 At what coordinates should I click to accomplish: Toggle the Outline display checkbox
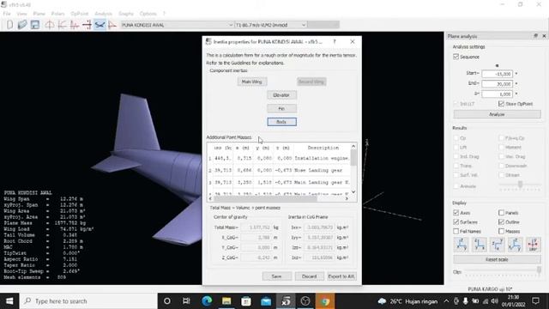click(x=501, y=222)
